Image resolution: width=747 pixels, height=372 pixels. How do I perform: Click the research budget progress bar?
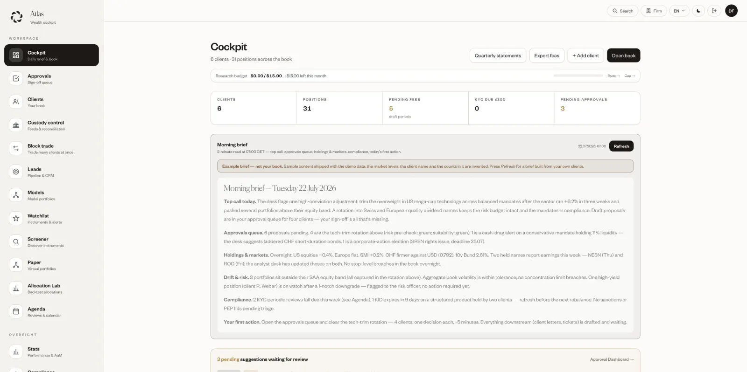tap(578, 76)
